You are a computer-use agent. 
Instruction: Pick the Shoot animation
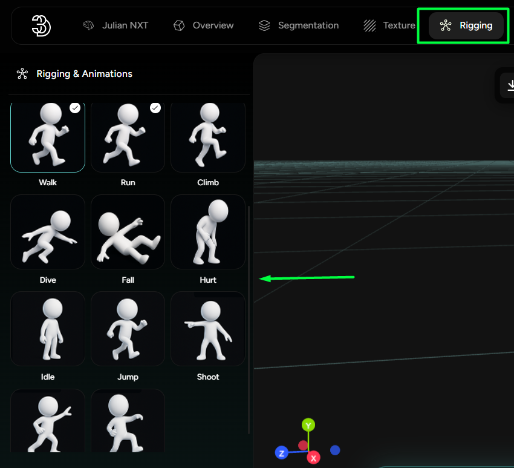[x=207, y=329]
